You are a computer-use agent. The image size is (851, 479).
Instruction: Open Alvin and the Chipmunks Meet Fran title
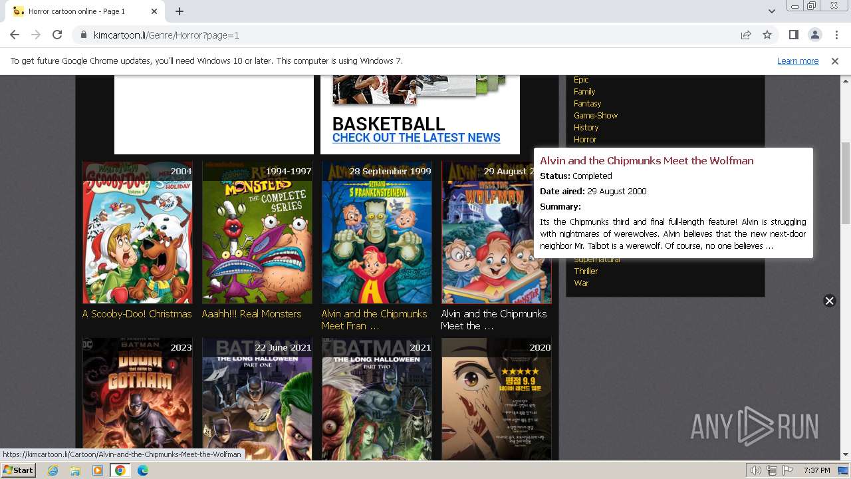pos(374,320)
